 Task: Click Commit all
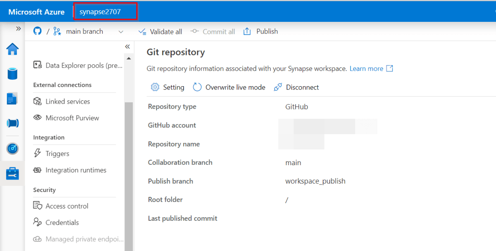213,31
